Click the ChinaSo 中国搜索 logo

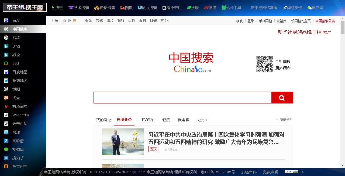pyautogui.click(x=191, y=63)
